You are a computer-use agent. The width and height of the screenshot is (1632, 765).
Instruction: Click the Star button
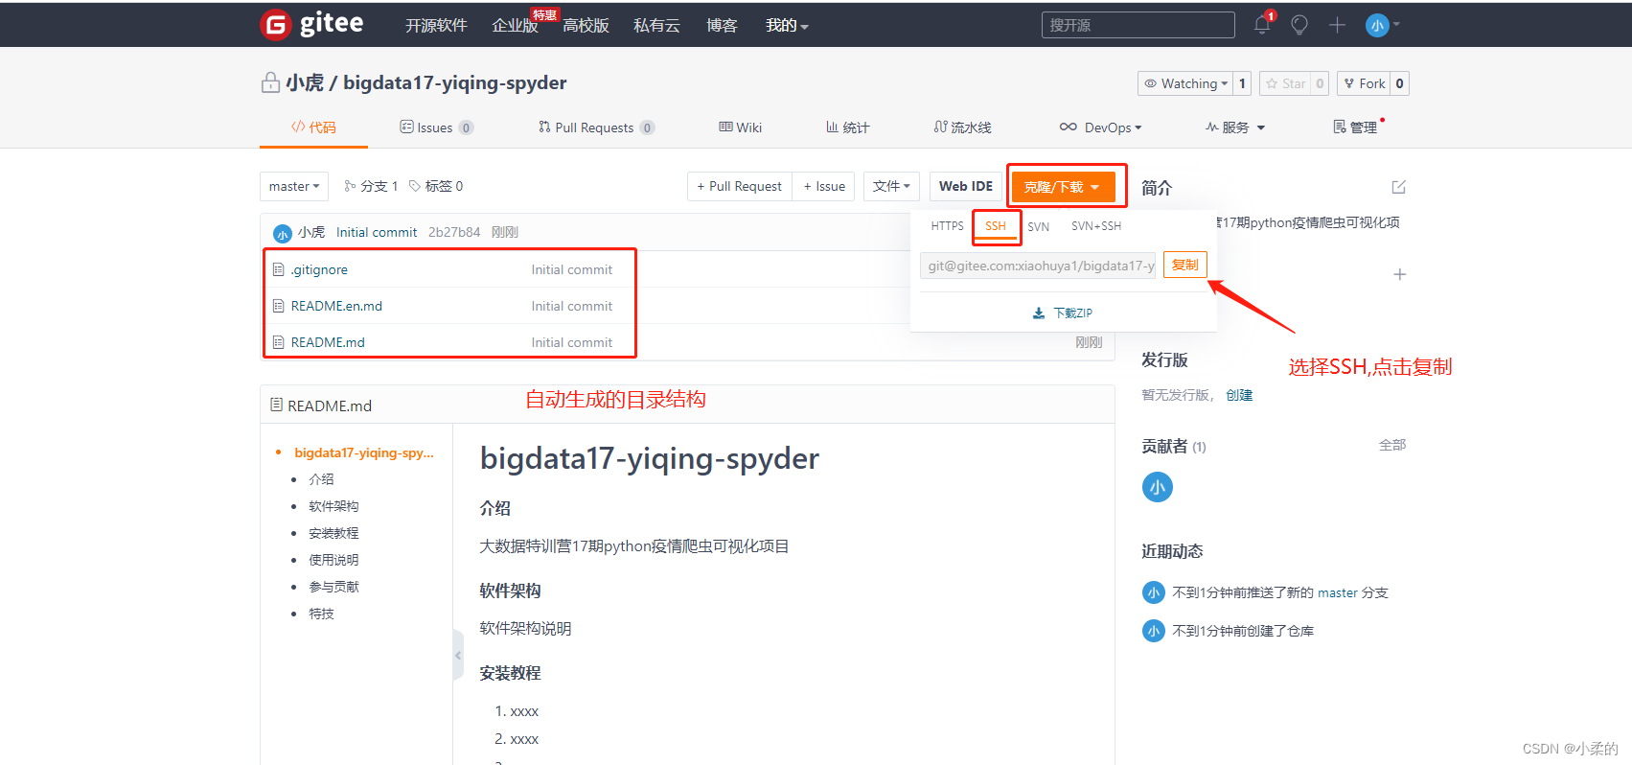[x=1285, y=83]
